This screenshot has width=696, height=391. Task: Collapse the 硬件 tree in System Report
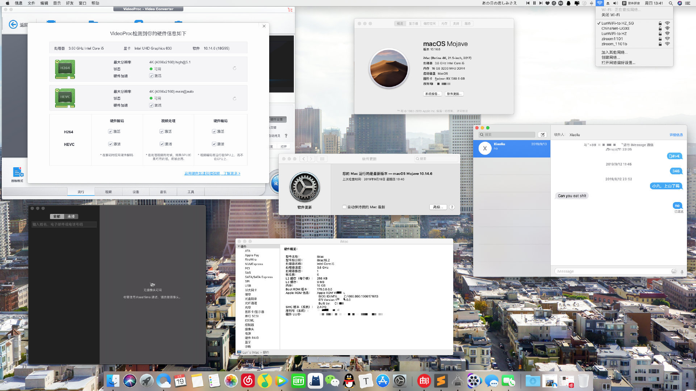(239, 247)
